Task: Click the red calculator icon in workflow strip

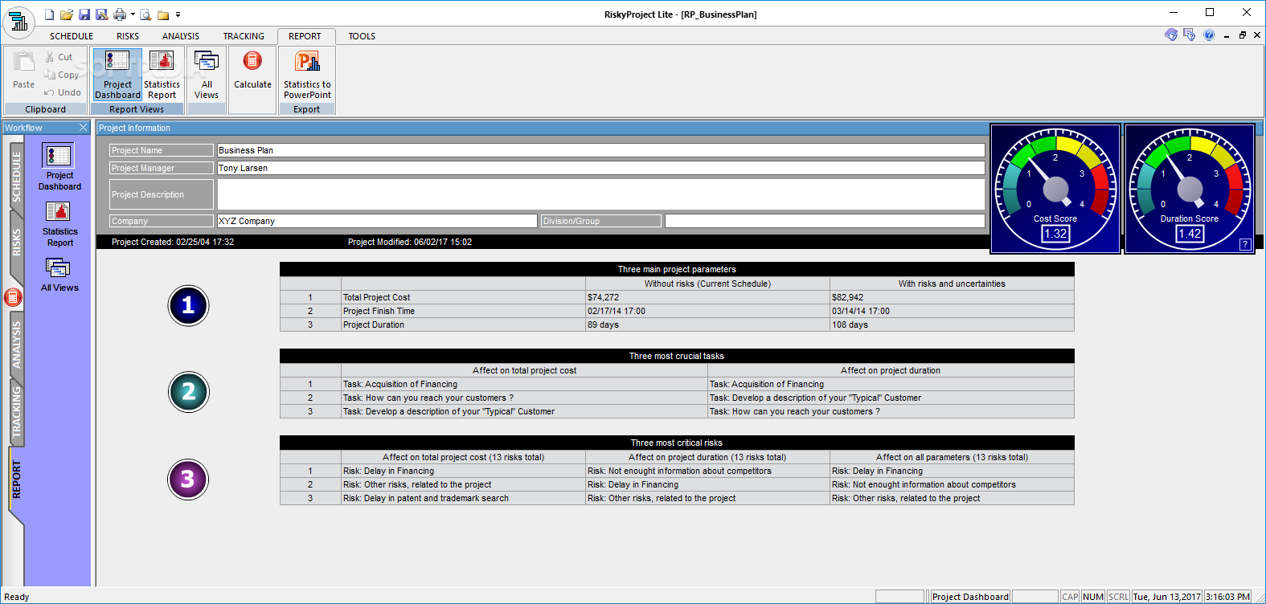Action: tap(13, 298)
